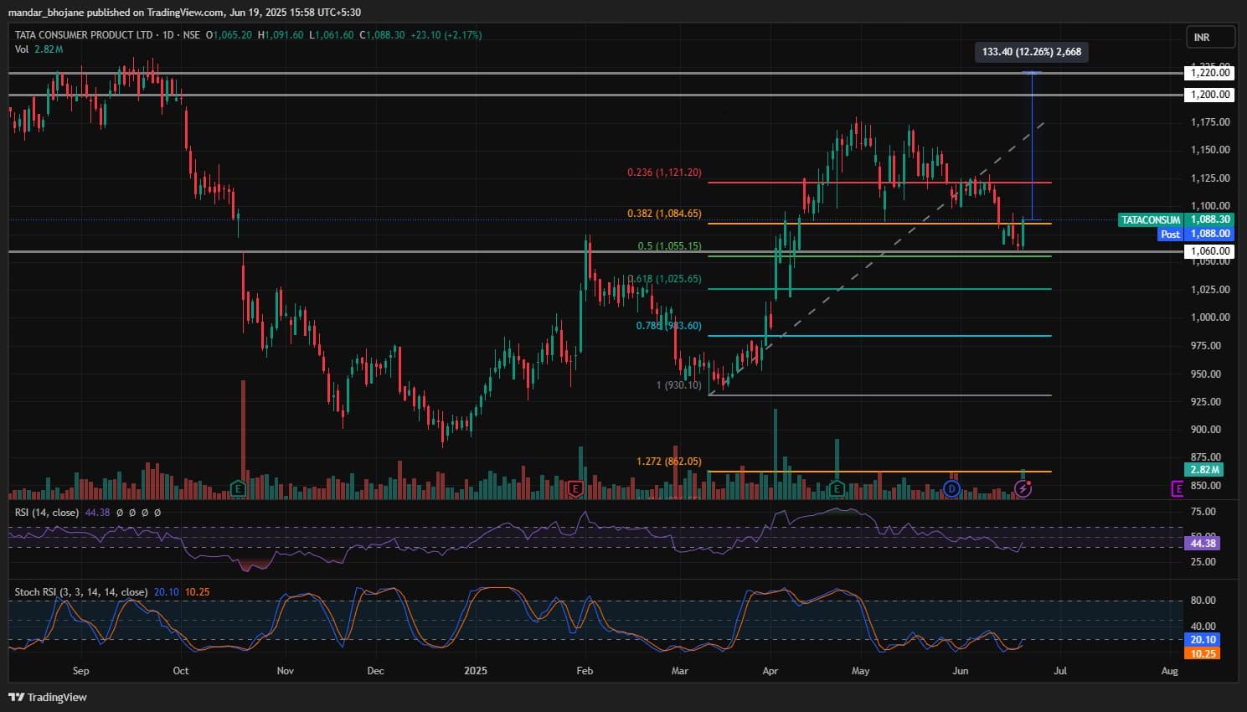
Task: Click the 75.00 RSI axis label
Action: pos(1203,512)
